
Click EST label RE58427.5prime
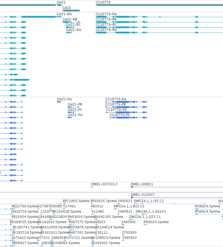(x=25, y=243)
